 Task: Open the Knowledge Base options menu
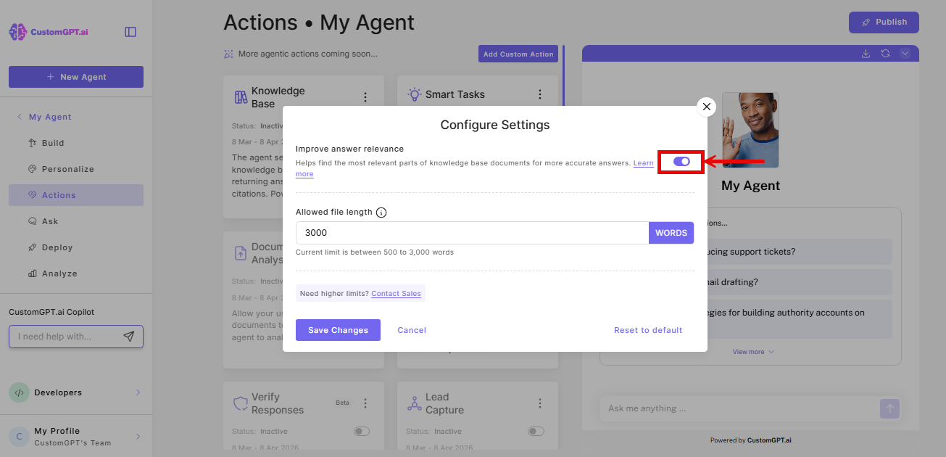click(365, 96)
